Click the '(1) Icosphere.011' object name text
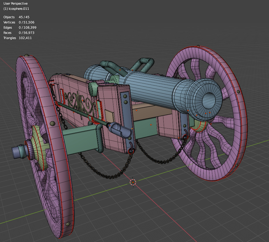This screenshot has height=242, width=269. (x=16, y=9)
